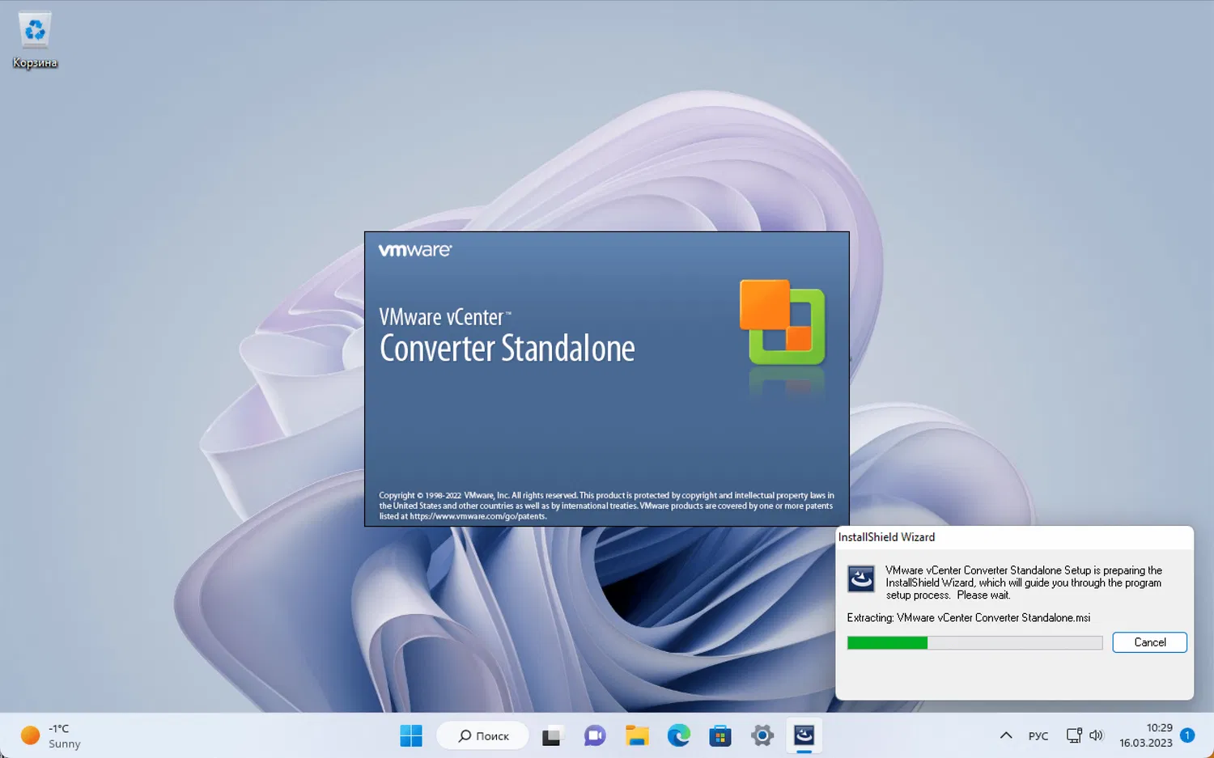Screen dimensions: 1214x758
Task: Click the extraction progress bar
Action: click(x=974, y=642)
